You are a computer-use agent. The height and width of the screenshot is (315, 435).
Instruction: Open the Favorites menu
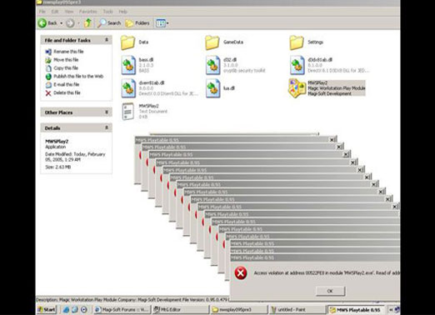[x=88, y=12]
